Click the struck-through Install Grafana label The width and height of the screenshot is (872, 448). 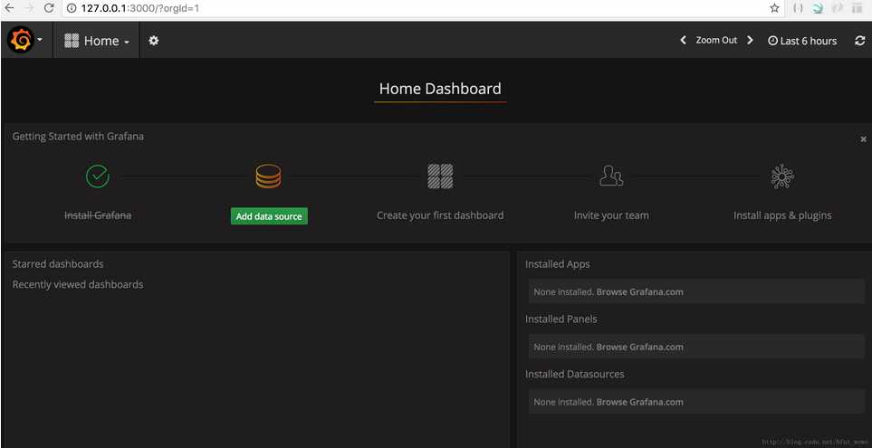coord(98,215)
